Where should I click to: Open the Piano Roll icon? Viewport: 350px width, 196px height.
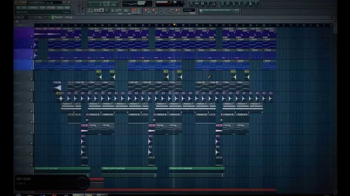[x=203, y=3]
